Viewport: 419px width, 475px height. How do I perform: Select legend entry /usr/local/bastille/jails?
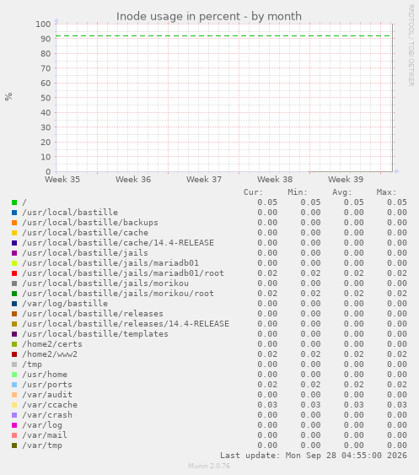pos(85,253)
